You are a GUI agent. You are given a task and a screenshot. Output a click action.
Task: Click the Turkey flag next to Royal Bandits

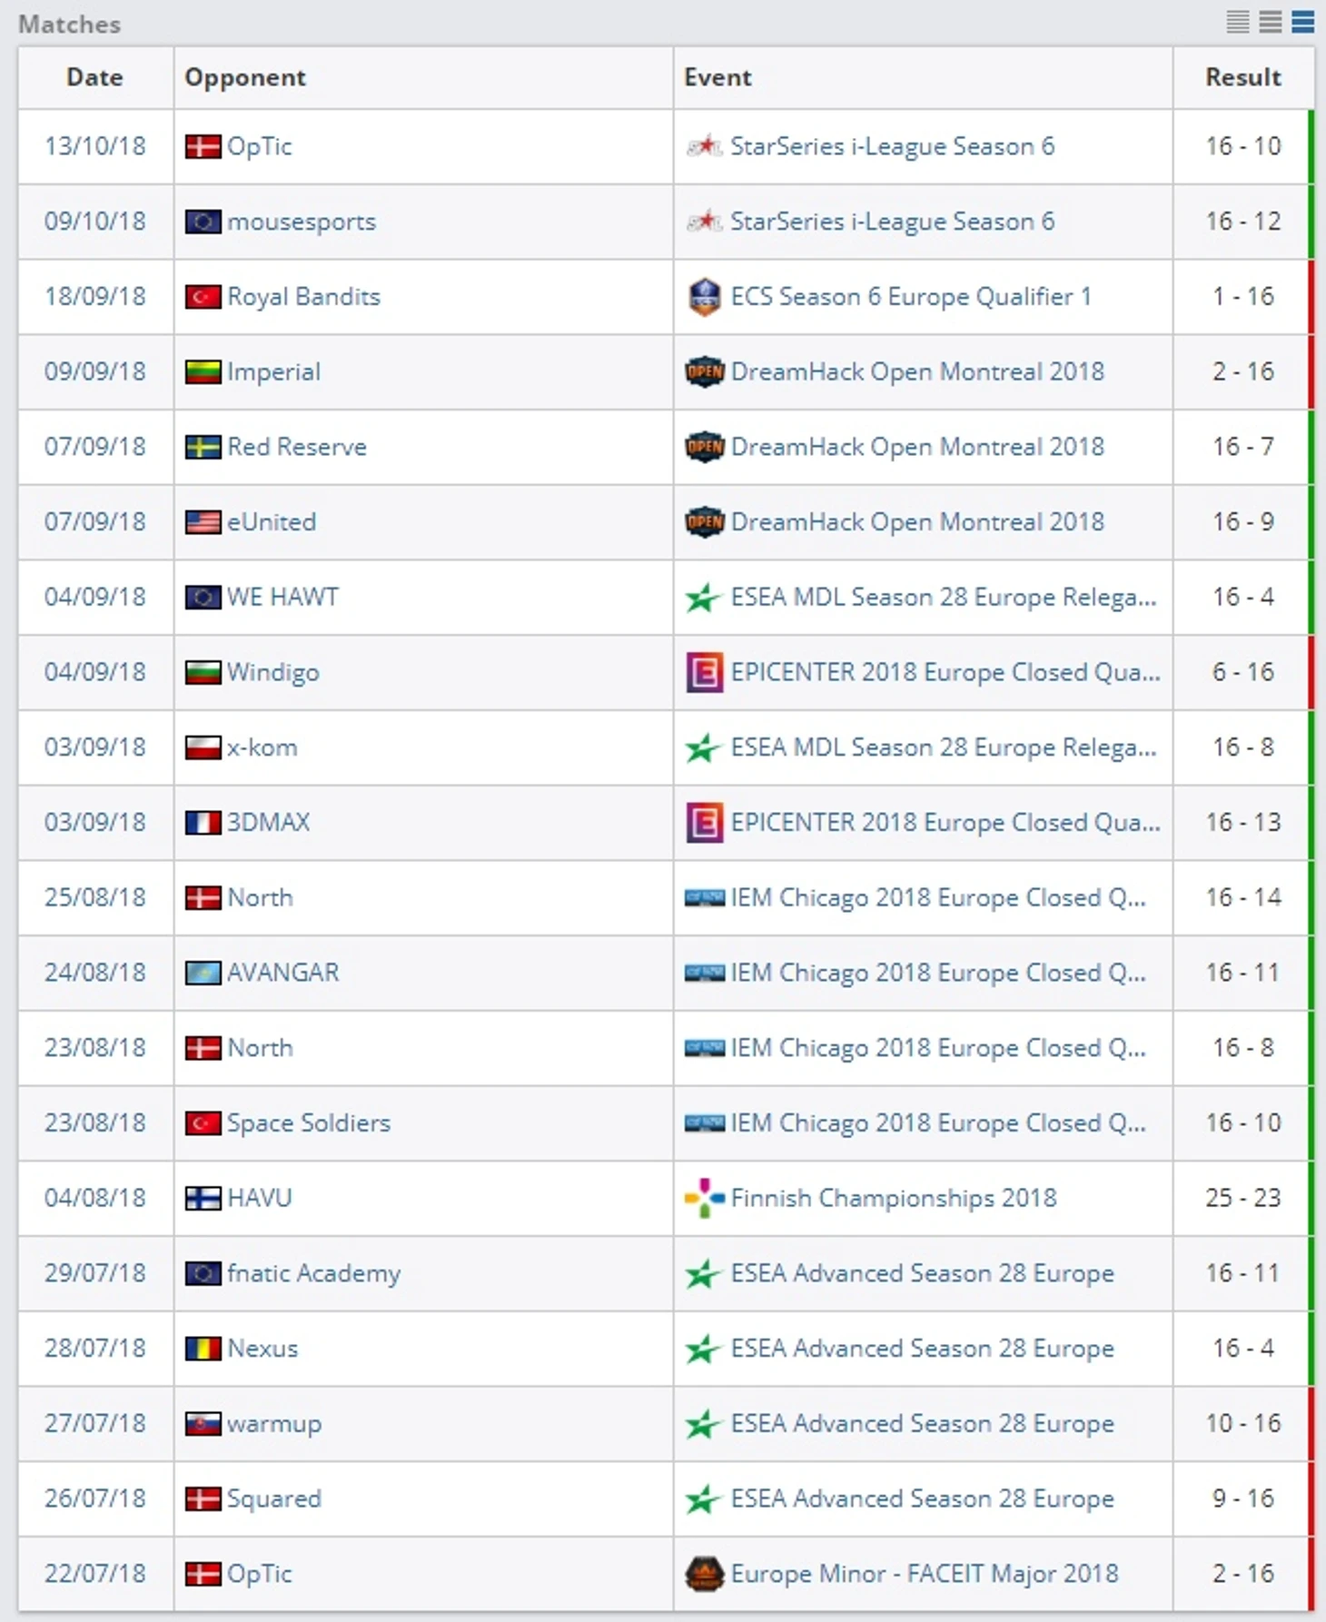(x=203, y=297)
